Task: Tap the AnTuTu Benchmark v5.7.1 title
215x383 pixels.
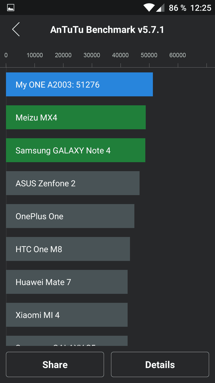Action: point(107,30)
